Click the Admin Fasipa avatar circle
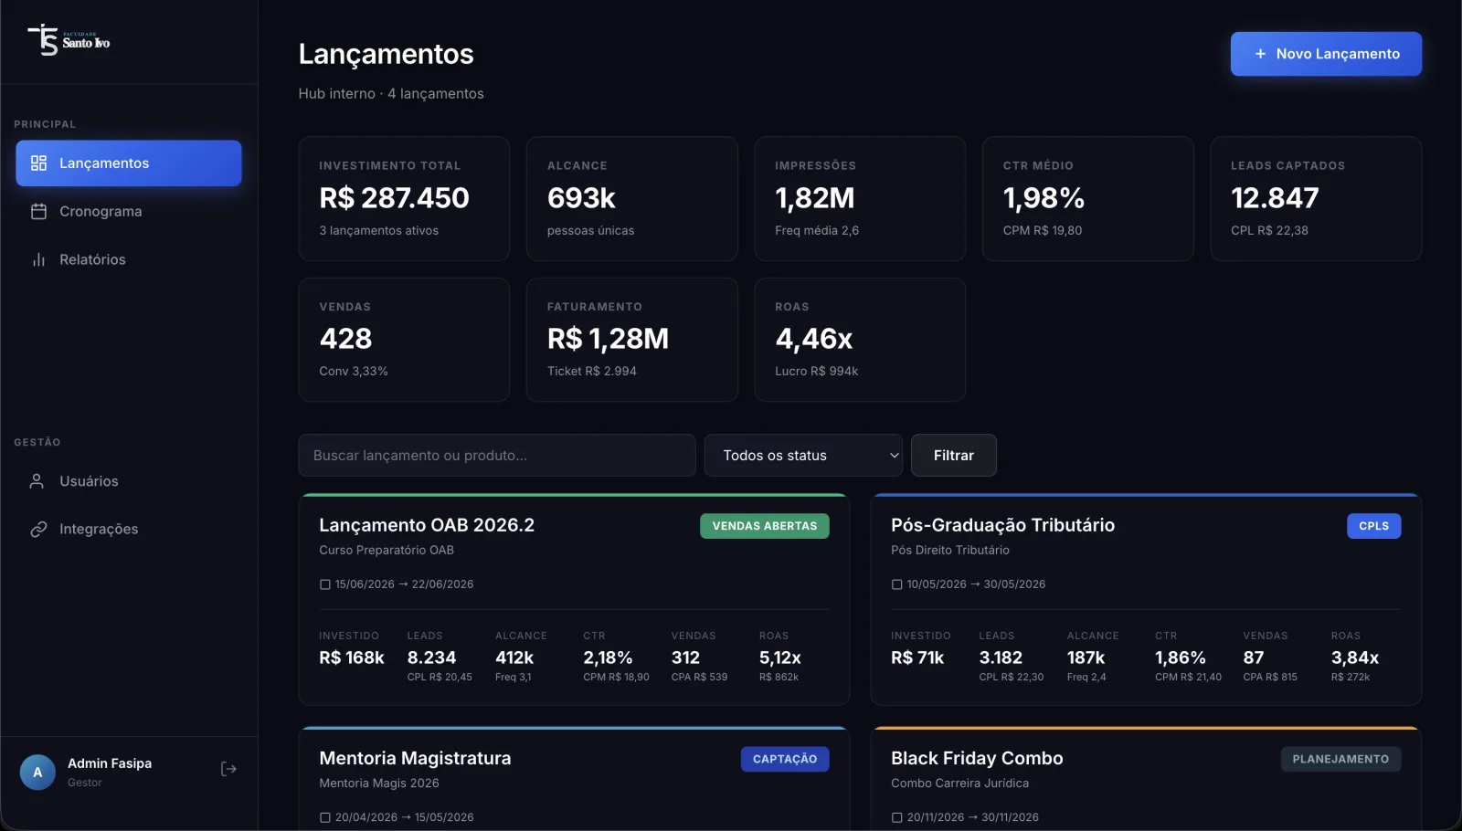1462x831 pixels. [37, 773]
